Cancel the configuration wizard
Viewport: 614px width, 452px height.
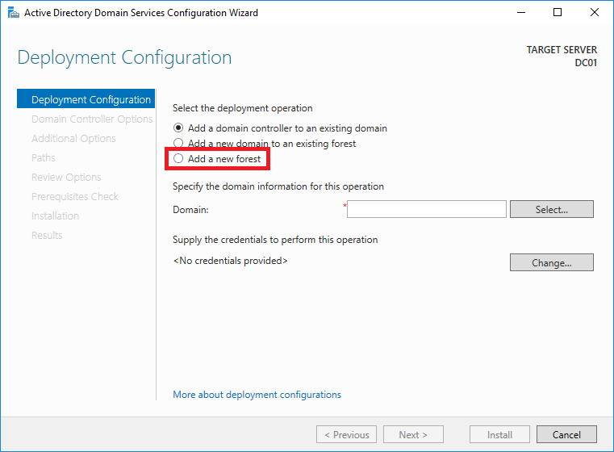(566, 434)
